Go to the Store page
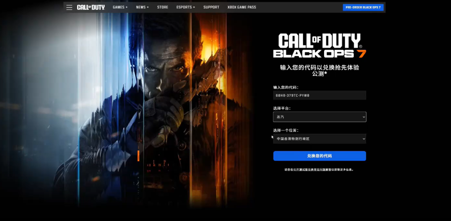 [163, 7]
